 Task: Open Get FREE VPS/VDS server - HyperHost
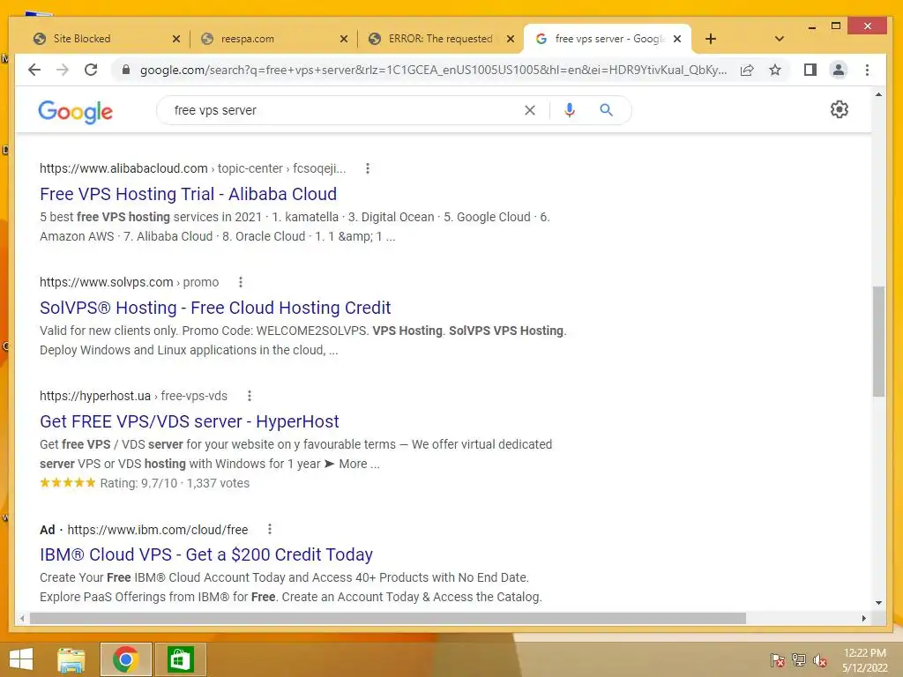(x=190, y=421)
